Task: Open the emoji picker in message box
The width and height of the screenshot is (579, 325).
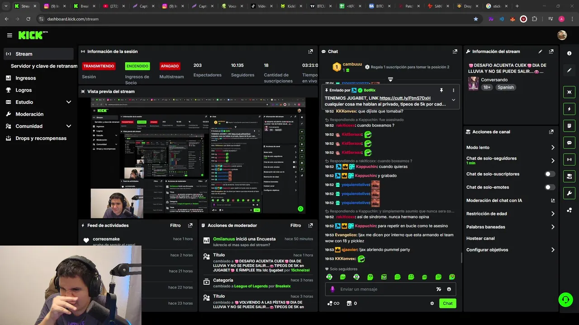Action: (x=449, y=289)
